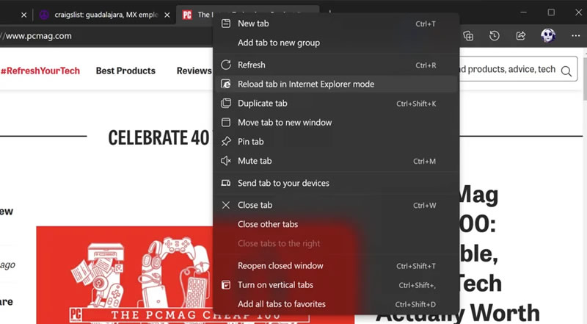
Task: Open the Best Products link
Action: (125, 71)
